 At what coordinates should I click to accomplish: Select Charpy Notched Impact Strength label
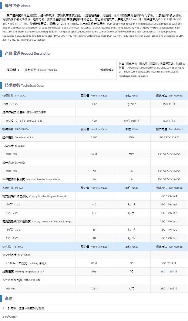pos(34,196)
